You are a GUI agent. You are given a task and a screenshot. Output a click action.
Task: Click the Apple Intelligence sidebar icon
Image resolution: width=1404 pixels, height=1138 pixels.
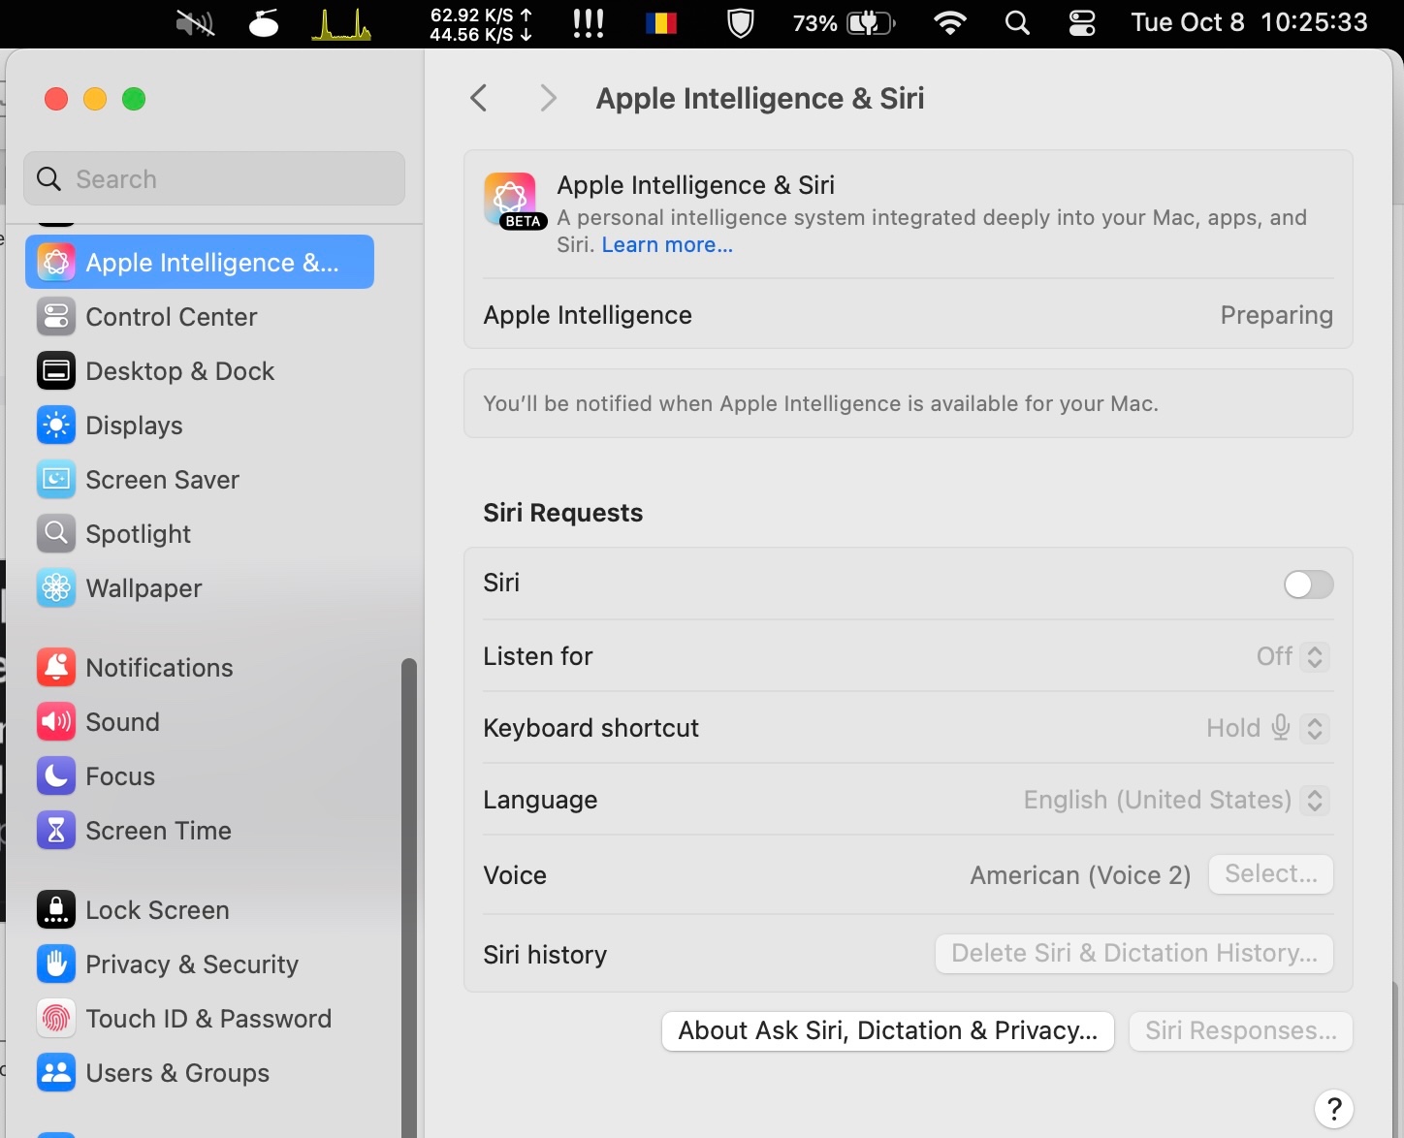tap(56, 262)
